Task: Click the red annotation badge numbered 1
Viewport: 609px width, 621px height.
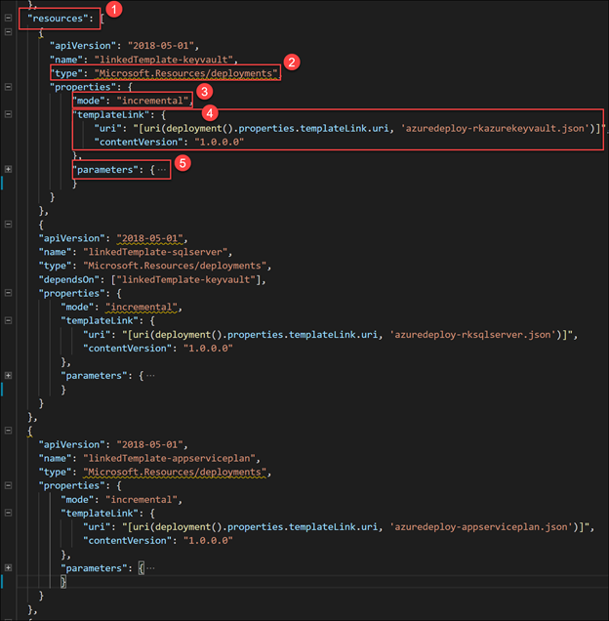Action: click(112, 10)
